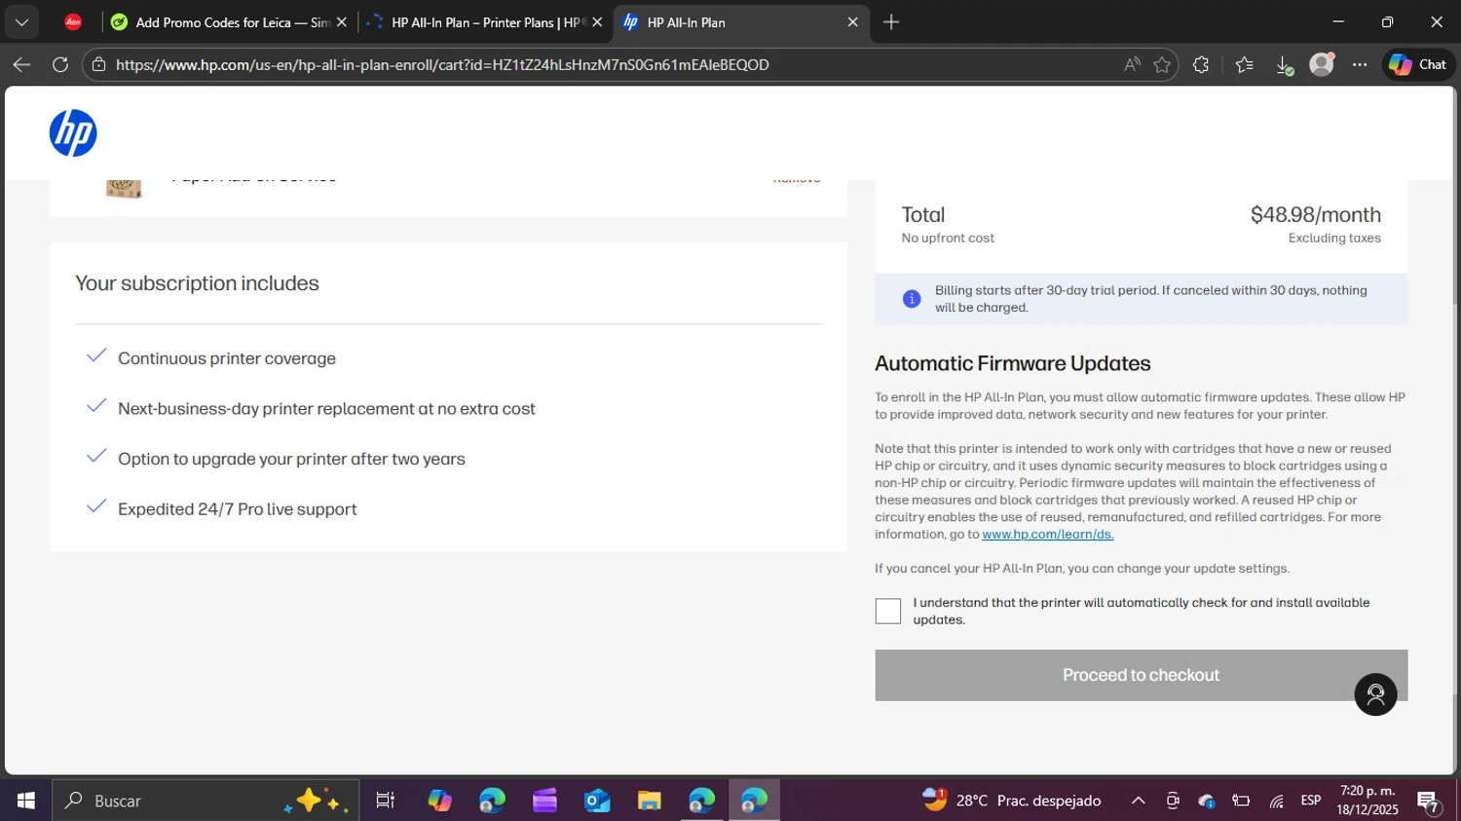Click the HP logo in page header
This screenshot has width=1461, height=821.
tap(73, 133)
